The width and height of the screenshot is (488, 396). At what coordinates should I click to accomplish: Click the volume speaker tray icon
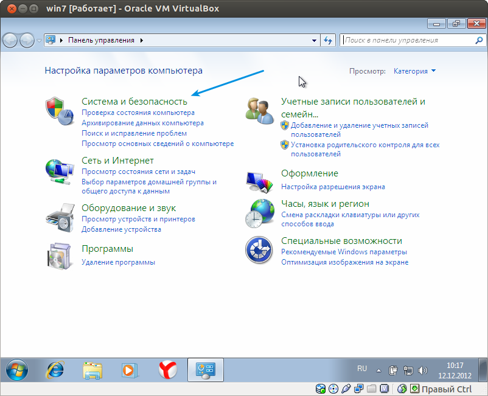422,370
